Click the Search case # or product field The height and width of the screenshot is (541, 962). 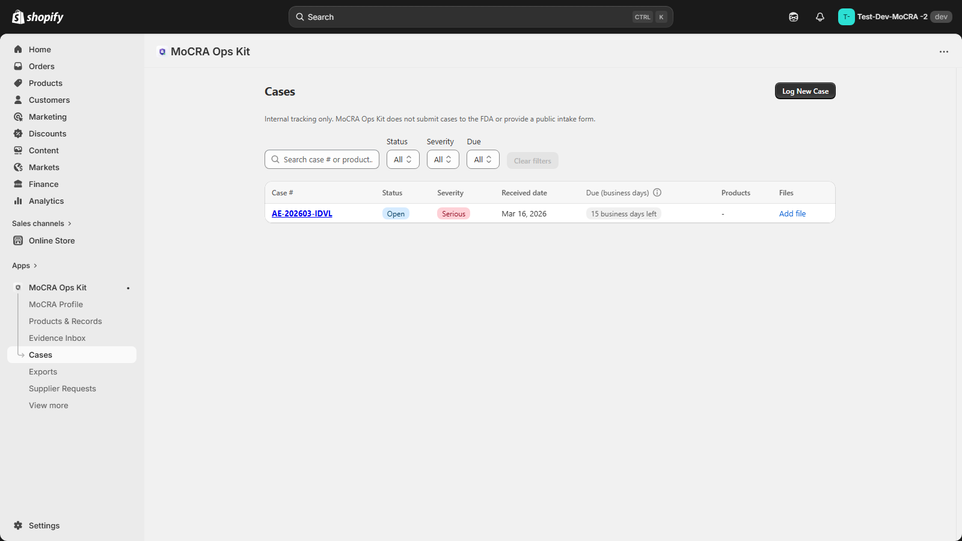click(x=322, y=159)
